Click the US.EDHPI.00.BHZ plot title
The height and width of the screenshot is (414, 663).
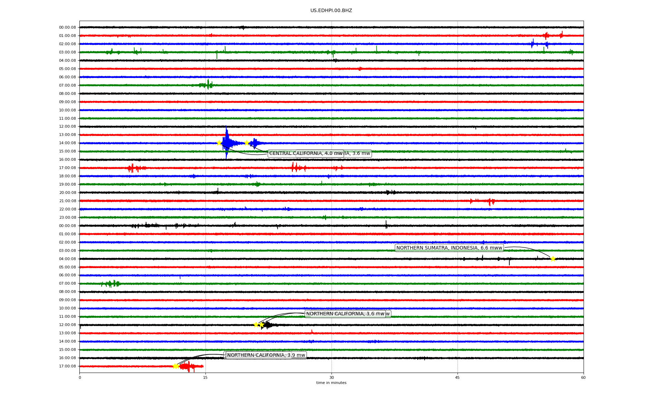[331, 11]
